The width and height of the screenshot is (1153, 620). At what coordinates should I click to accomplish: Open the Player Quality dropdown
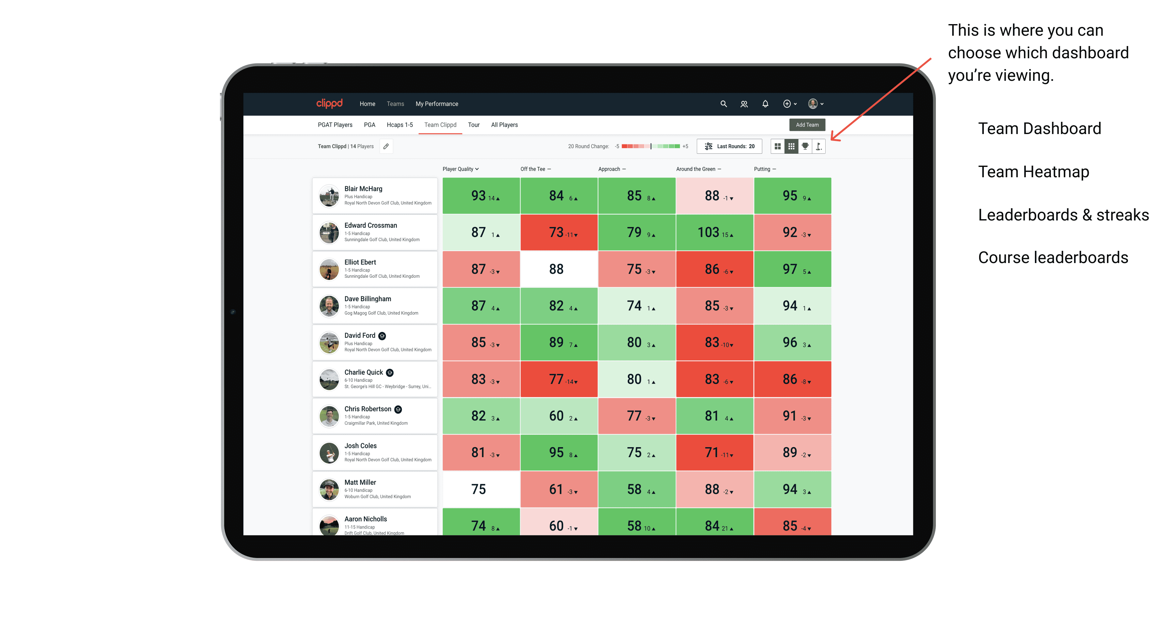coord(461,169)
